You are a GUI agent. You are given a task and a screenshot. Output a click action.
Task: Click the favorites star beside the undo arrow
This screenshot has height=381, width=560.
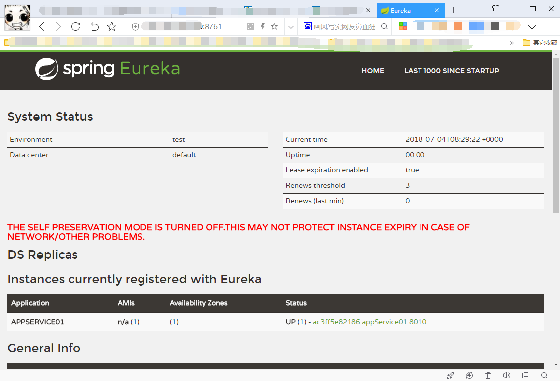click(112, 26)
